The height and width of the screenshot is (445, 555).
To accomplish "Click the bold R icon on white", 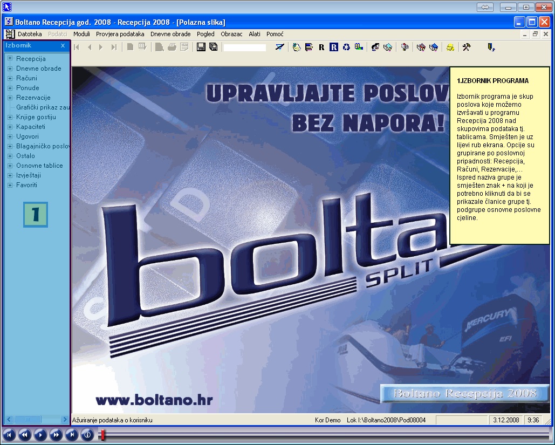I will coord(321,47).
